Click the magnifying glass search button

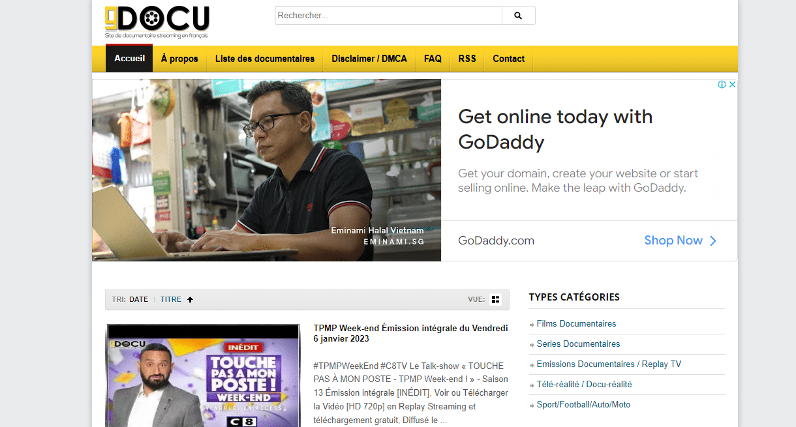coord(518,16)
